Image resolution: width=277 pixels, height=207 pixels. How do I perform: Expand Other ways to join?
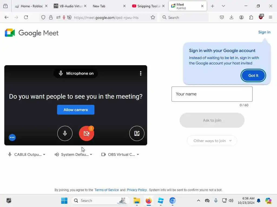(x=212, y=141)
